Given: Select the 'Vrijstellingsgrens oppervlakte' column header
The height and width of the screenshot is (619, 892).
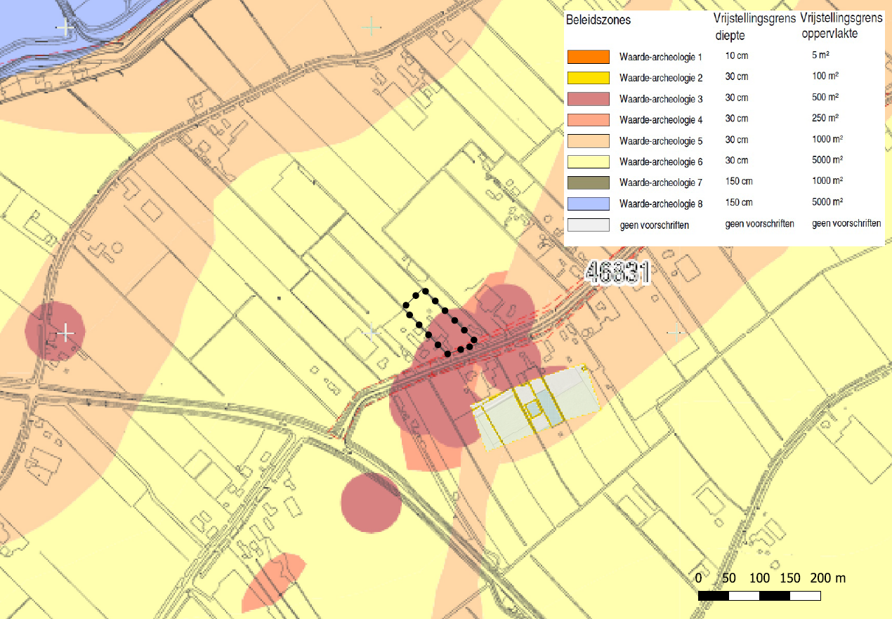Looking at the screenshot, I should click(x=840, y=26).
